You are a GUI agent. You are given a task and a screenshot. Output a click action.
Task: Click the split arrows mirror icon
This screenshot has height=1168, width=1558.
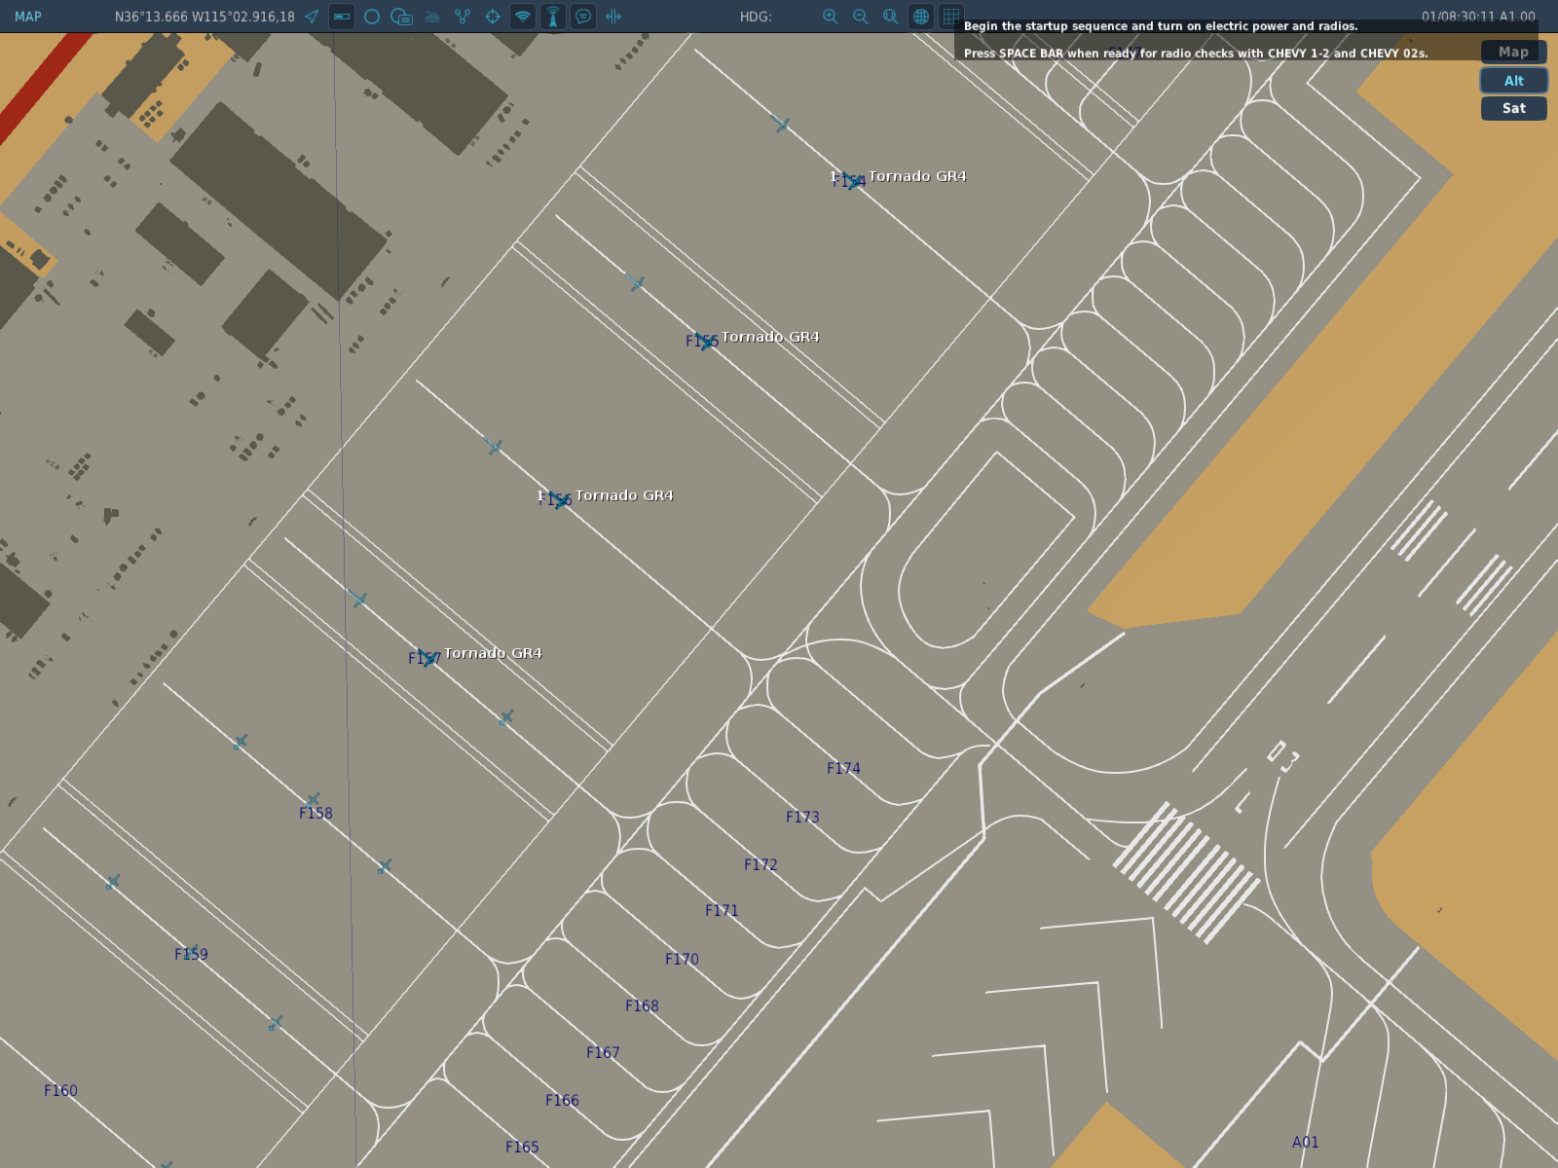coord(613,17)
